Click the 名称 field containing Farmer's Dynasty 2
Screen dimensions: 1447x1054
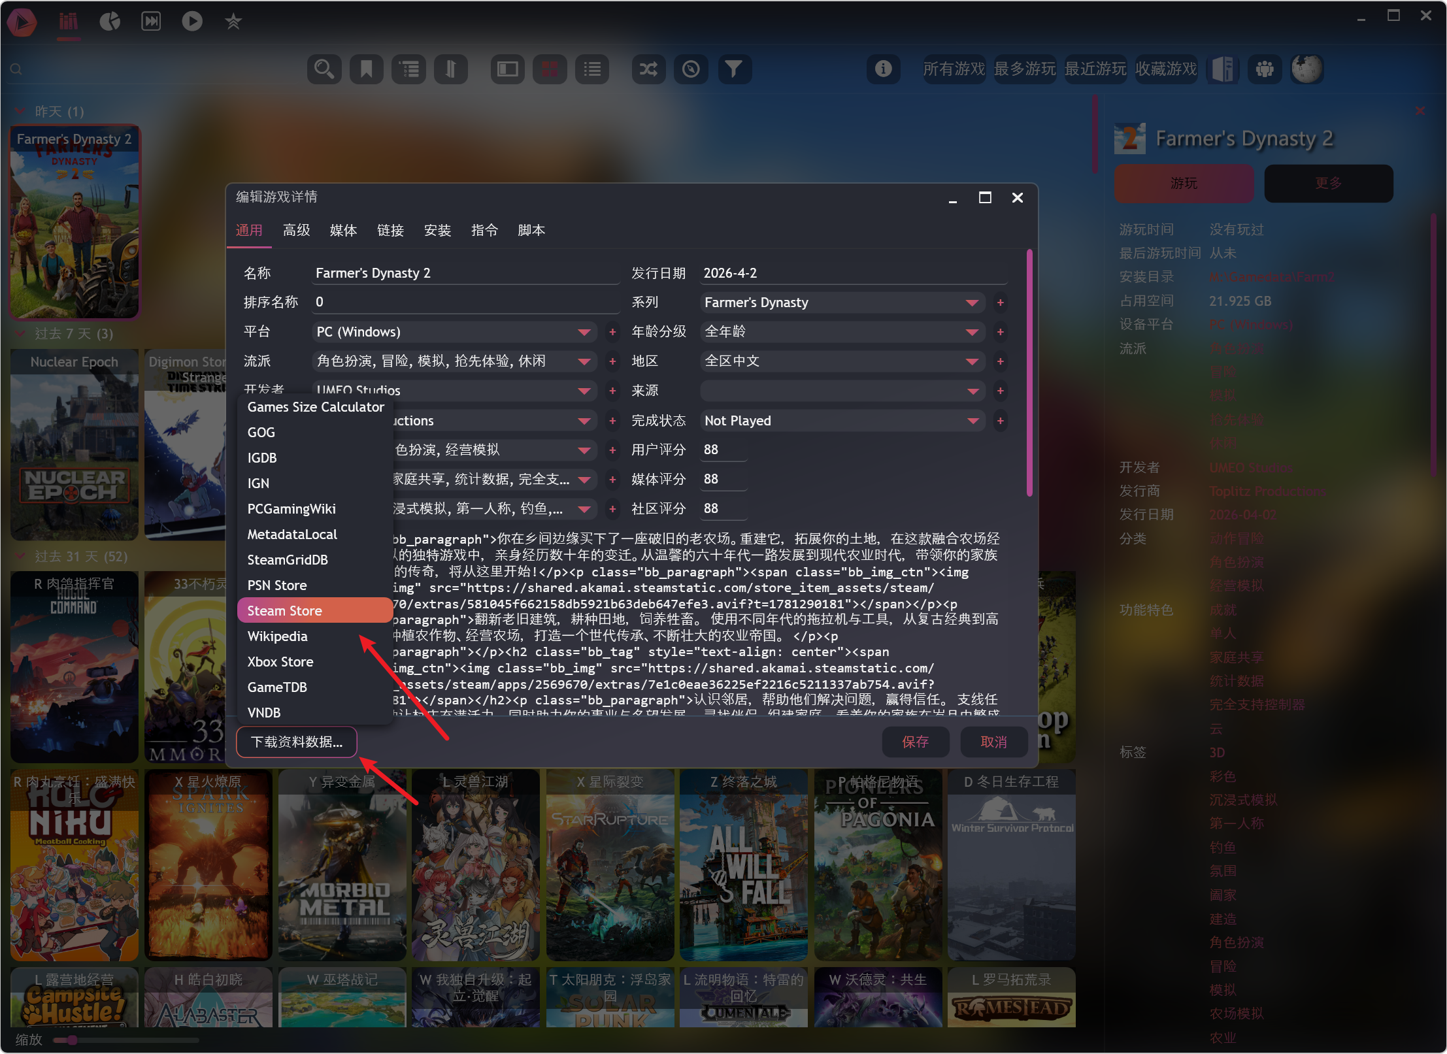tap(466, 273)
